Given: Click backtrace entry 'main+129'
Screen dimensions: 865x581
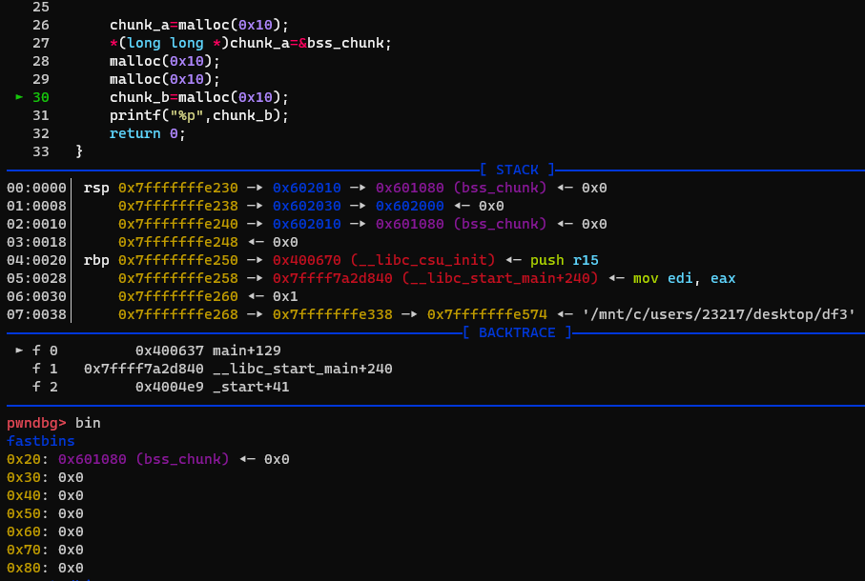Looking at the screenshot, I should pos(247,351).
